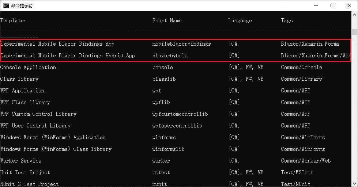358x187 pixels.
Task: Click 'mobileblazorbindings' short name
Action: pos(181,44)
